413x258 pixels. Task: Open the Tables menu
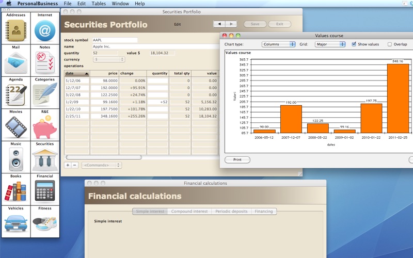tap(99, 4)
